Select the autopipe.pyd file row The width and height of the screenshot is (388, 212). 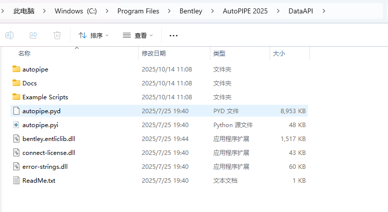(41, 111)
